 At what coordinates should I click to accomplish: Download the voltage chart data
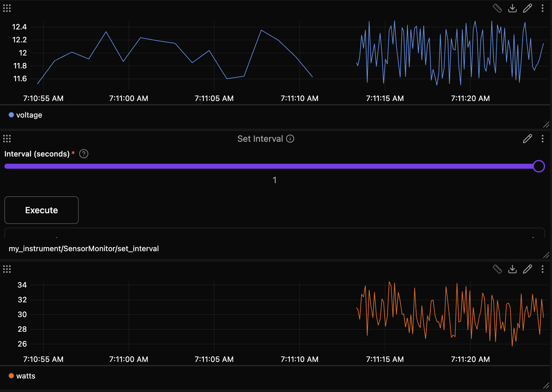click(512, 8)
